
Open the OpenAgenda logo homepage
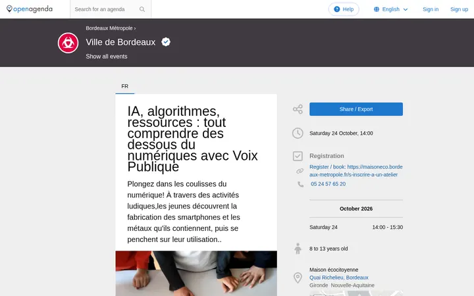(30, 9)
